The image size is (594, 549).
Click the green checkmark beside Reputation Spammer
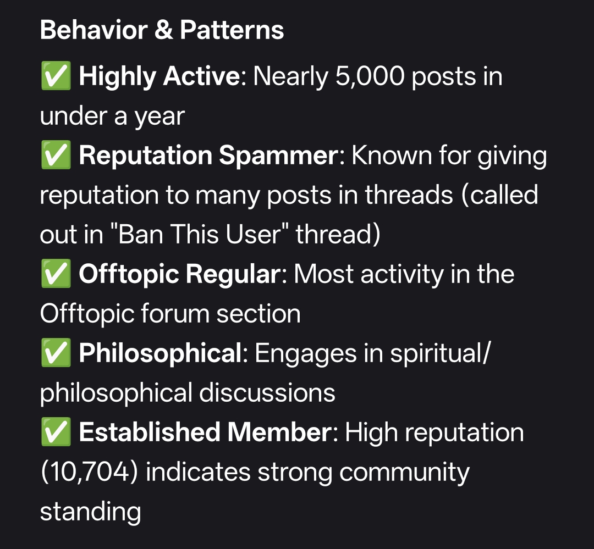pyautogui.click(x=56, y=155)
